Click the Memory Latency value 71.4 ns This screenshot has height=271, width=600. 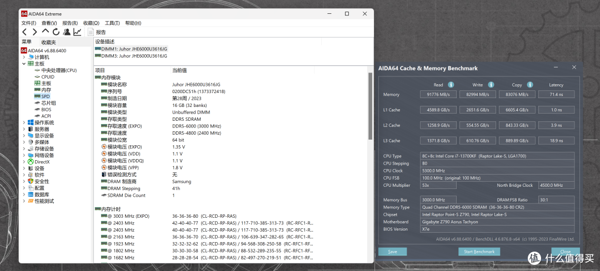pyautogui.click(x=556, y=94)
